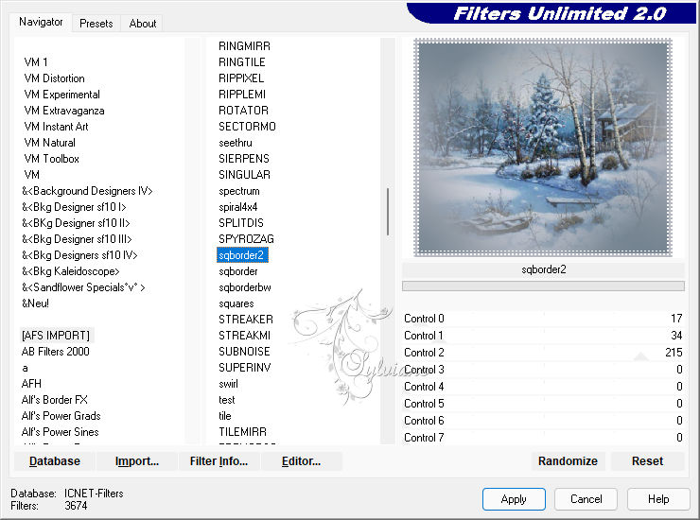Select &<Sandflower Specials°v° > category
The image size is (700, 520).
pyautogui.click(x=83, y=287)
